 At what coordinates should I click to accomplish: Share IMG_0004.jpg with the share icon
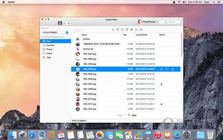pyautogui.click(x=173, y=69)
